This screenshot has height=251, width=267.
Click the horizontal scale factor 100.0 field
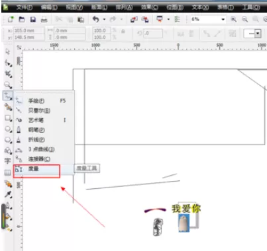[101, 30]
